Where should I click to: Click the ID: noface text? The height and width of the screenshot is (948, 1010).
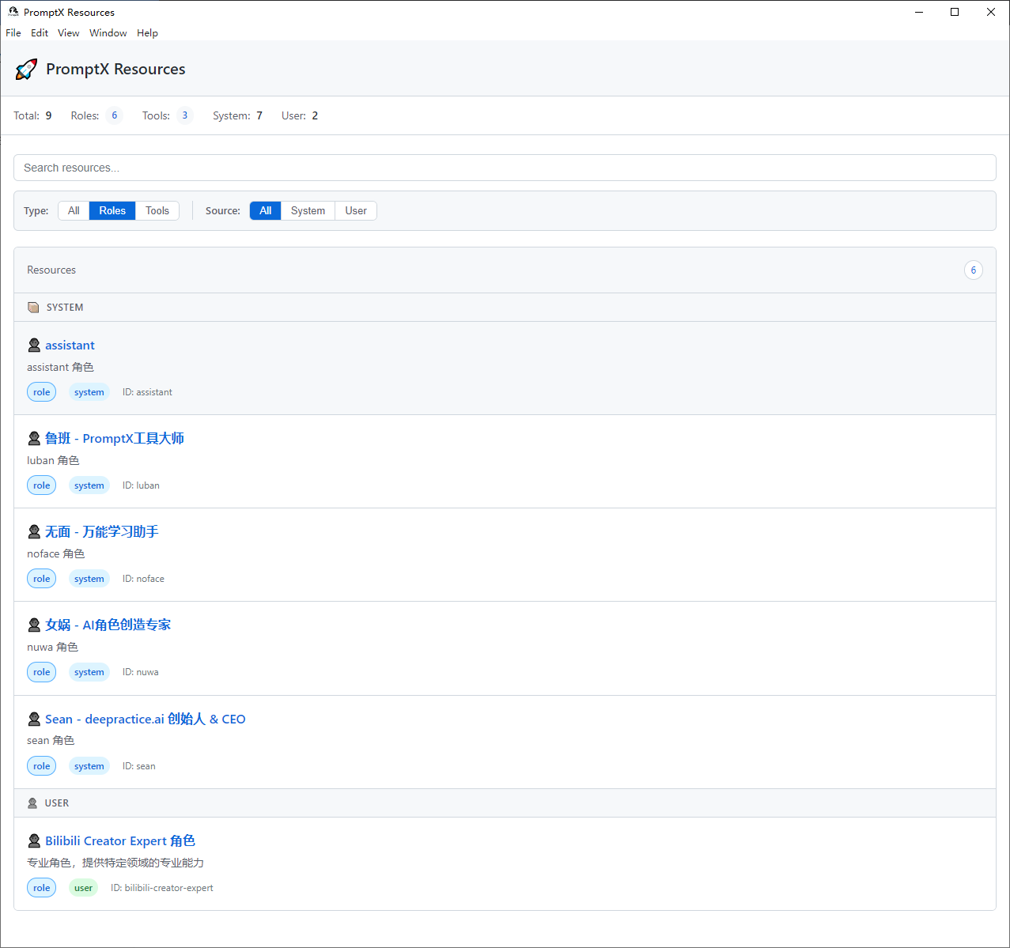click(x=143, y=579)
